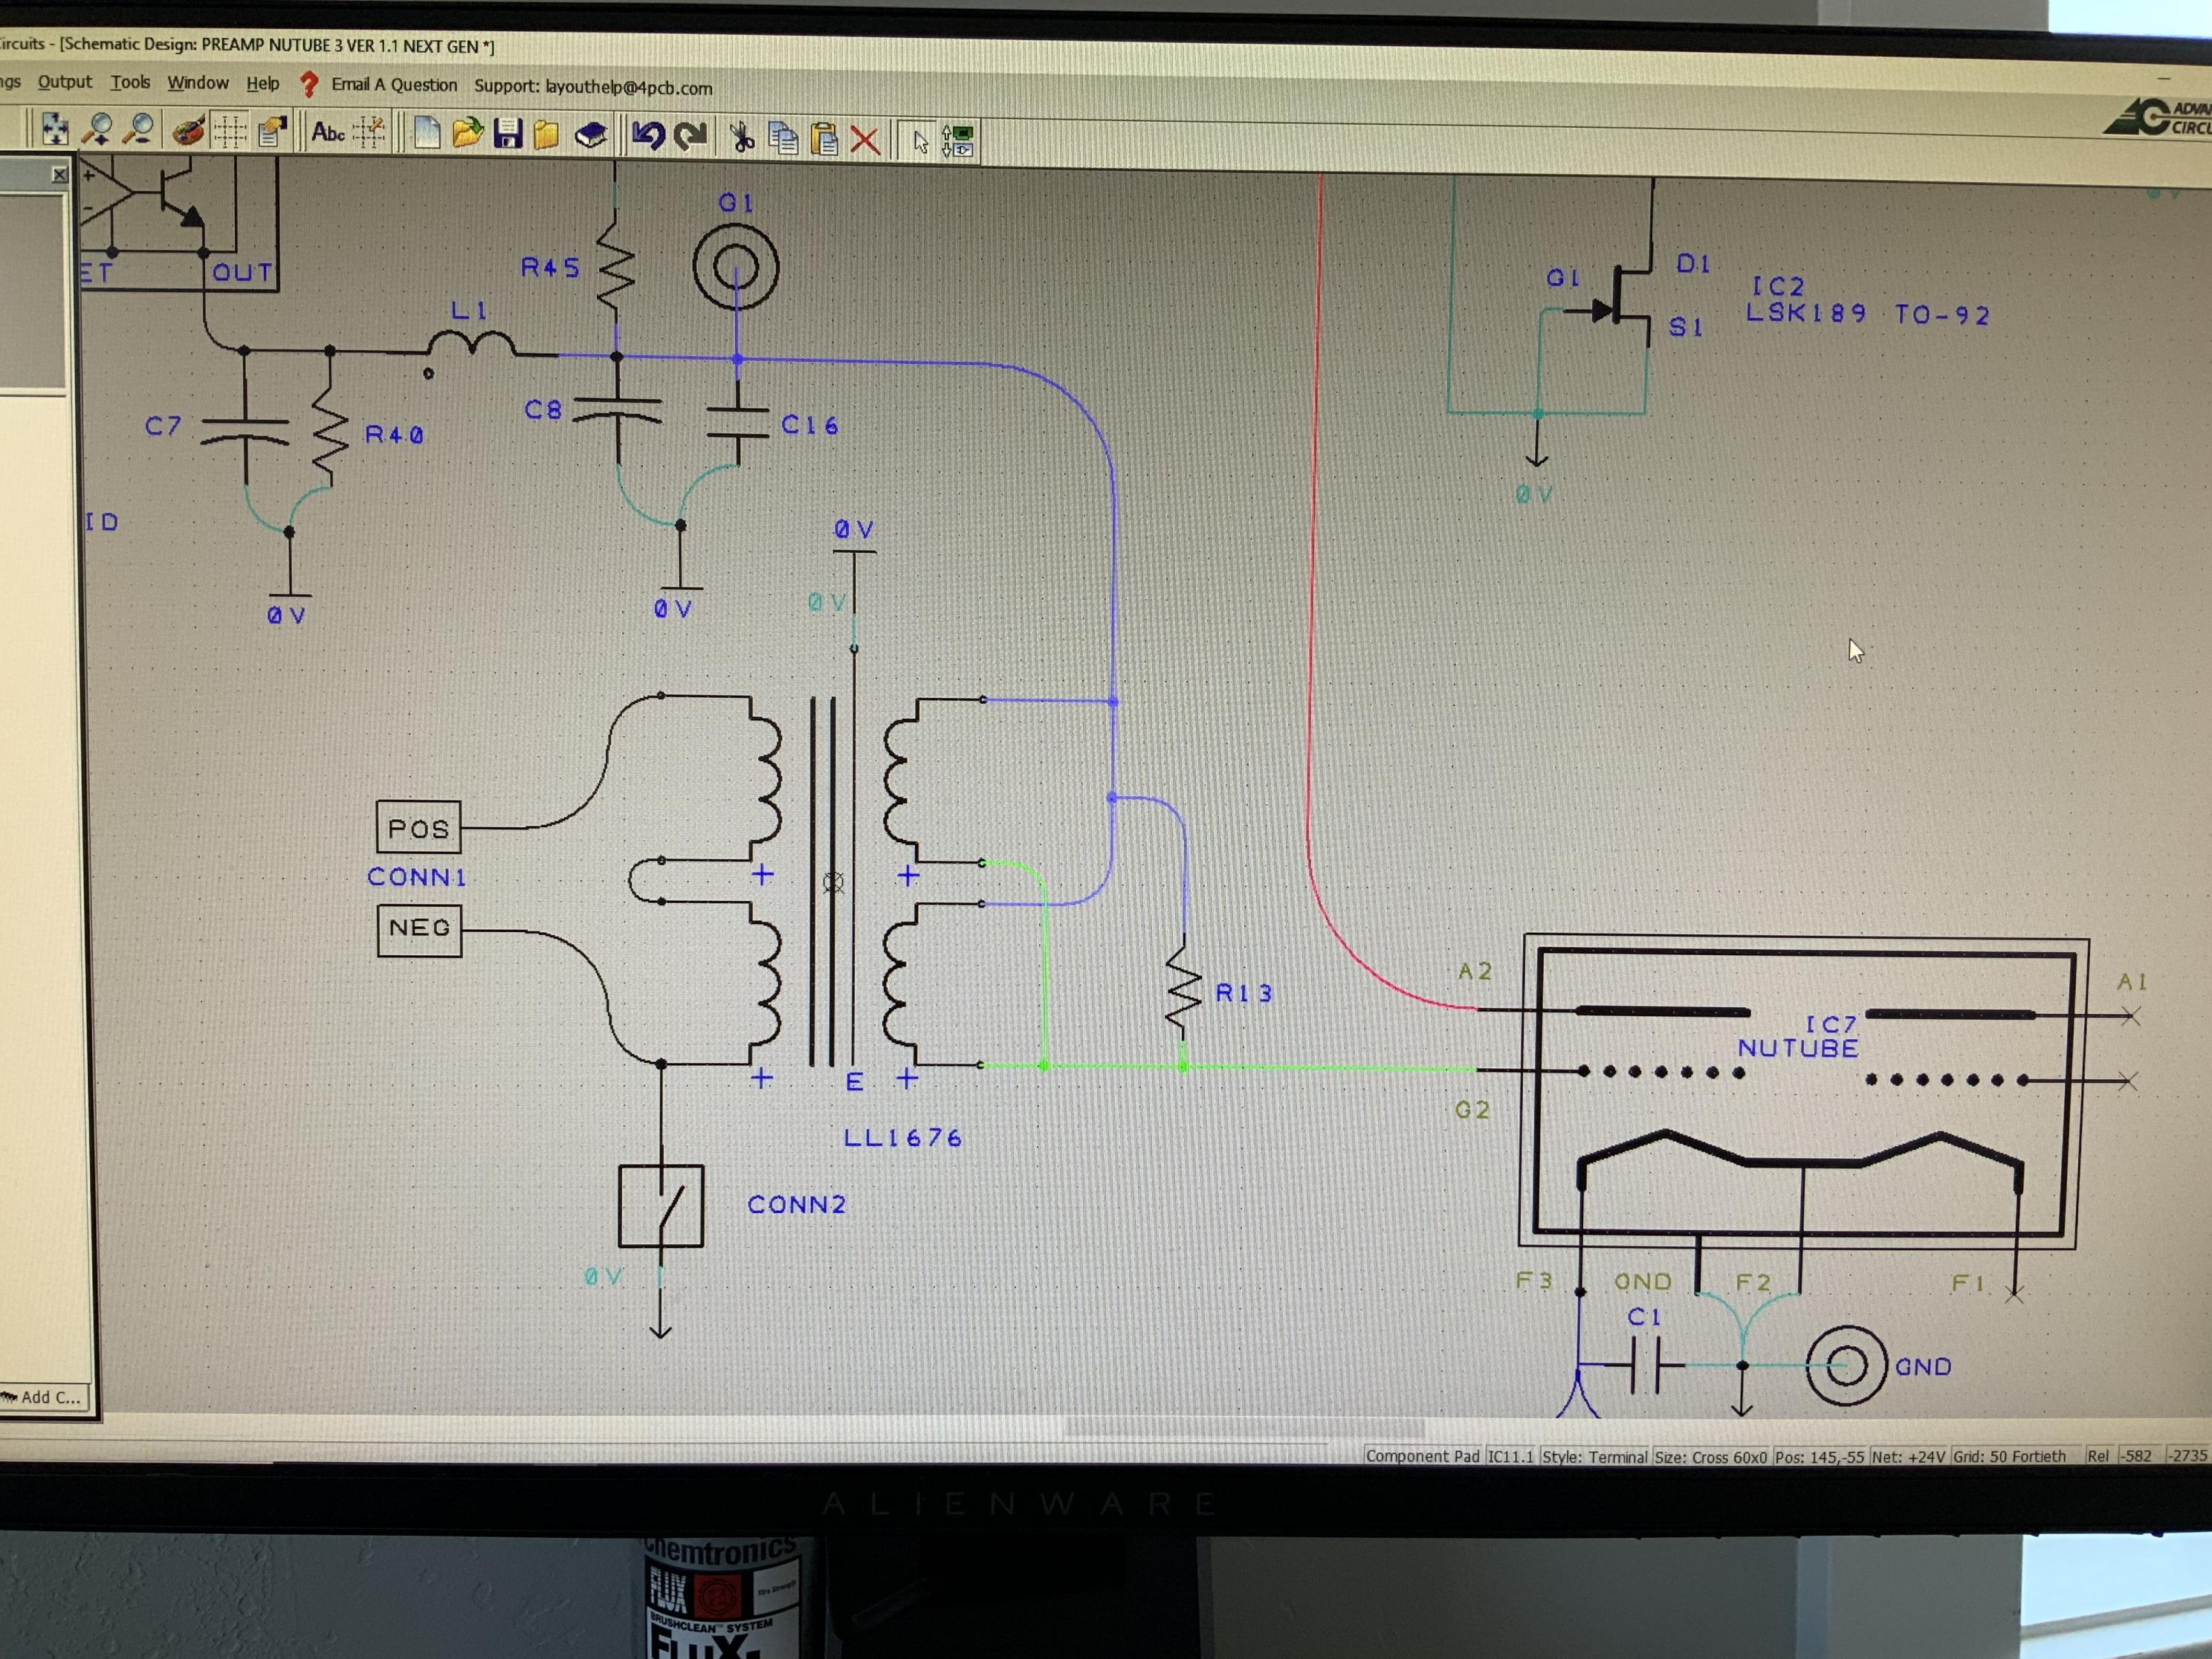Cut selection with the scissors icon
The width and height of the screenshot is (2212, 1659).
(742, 137)
